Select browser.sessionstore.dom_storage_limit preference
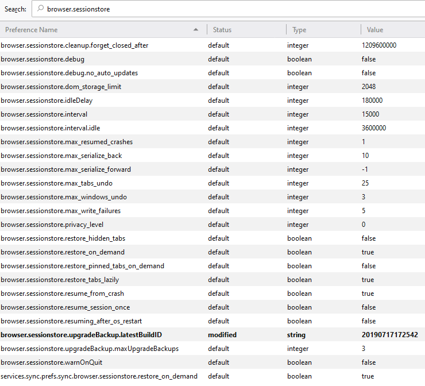 click(61, 87)
